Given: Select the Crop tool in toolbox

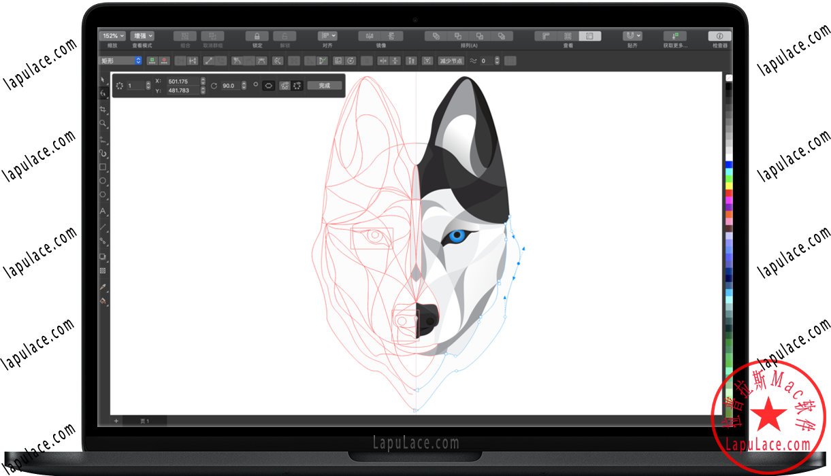Looking at the screenshot, I should click(103, 109).
